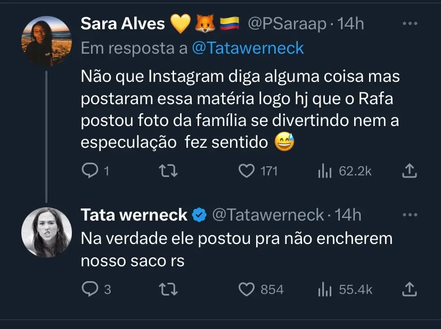Toggle like on Sara Alves's tweet
Viewport: 441px width, 329px height.
pos(247,170)
